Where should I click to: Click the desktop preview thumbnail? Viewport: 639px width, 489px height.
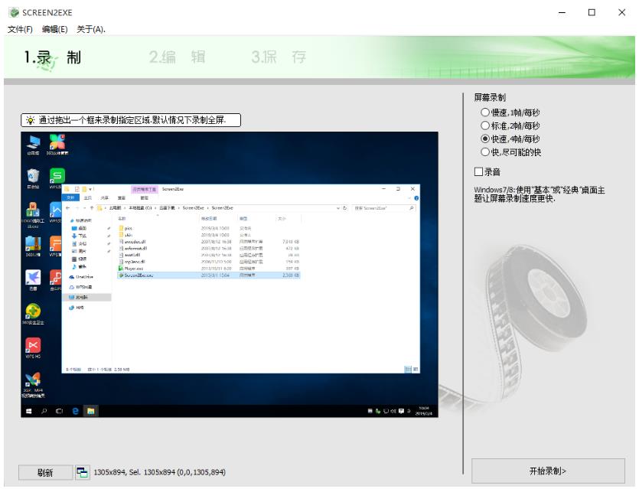tap(230, 274)
